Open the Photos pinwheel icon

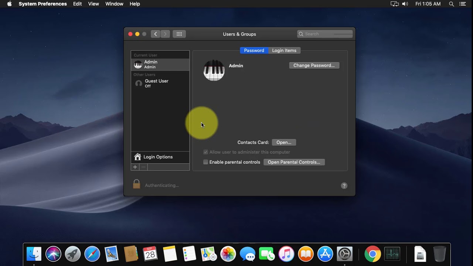[228, 254]
